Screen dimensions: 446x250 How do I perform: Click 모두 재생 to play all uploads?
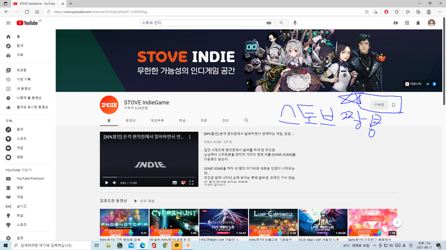[x=144, y=201]
